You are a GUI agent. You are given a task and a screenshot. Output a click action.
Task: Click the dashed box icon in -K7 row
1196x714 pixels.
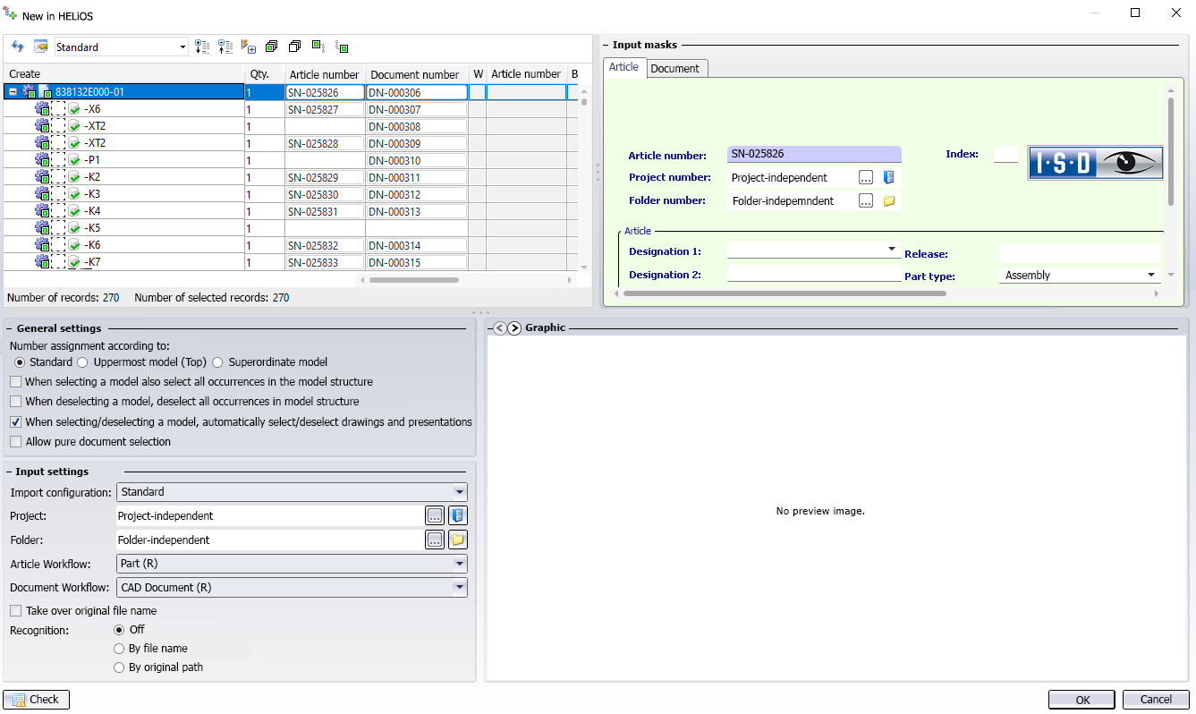tap(58, 262)
